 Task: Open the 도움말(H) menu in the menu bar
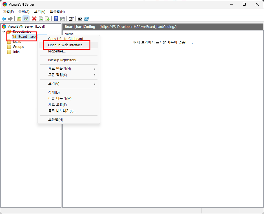(x=57, y=12)
